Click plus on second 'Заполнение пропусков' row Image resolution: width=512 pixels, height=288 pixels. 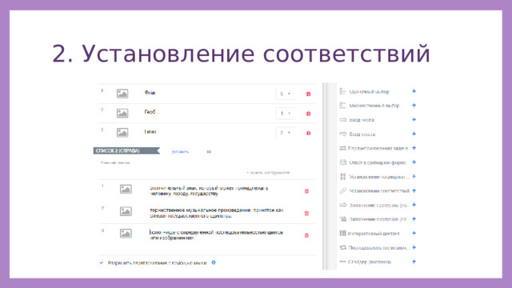click(x=414, y=219)
